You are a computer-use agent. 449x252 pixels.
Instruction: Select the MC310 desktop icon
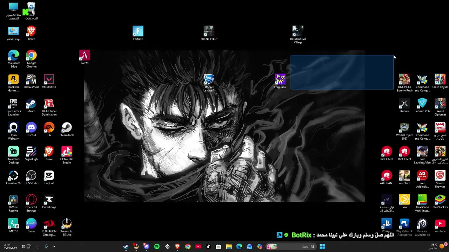[13, 225]
